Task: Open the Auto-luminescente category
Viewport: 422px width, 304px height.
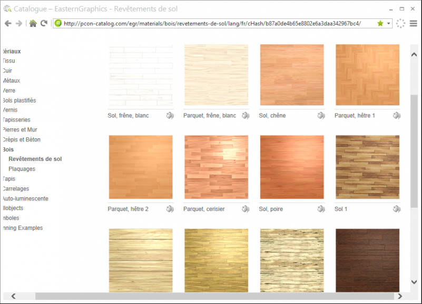Action: click(26, 199)
